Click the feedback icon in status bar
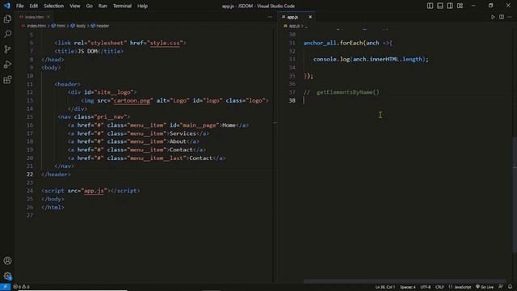This screenshot has width=517, height=291. coord(501,287)
